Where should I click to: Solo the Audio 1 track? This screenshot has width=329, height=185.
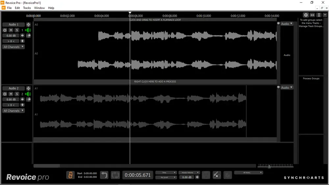17,30
